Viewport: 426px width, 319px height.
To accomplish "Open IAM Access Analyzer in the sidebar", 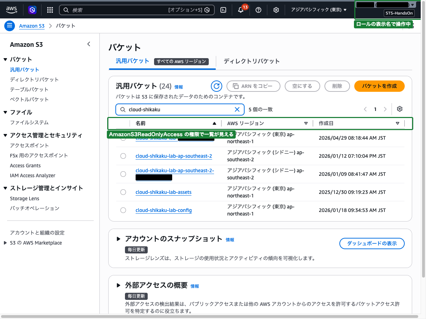I will tap(33, 175).
